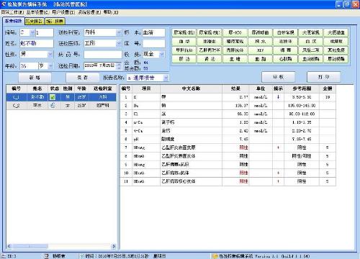Select the 大便常规 quick panel button
The width and height of the screenshot is (360, 259).
pos(311,32)
